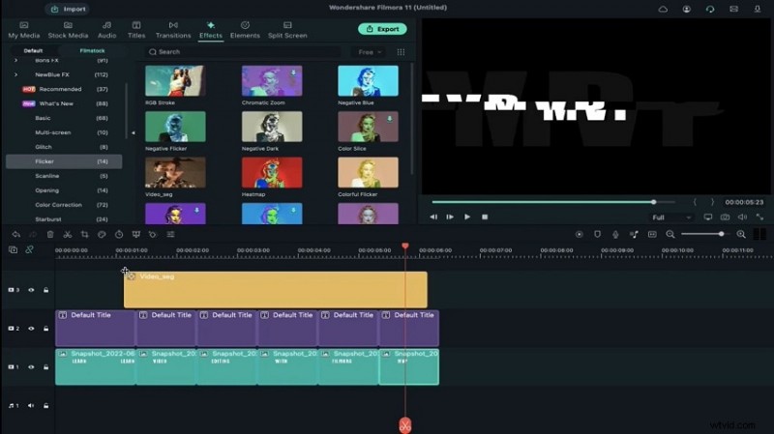
Task: Select the Color Correction category
Action: click(64, 205)
